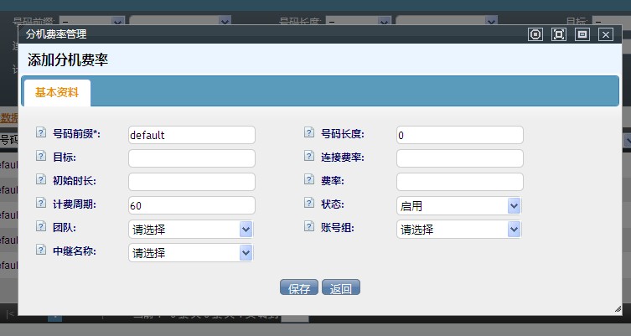The height and width of the screenshot is (336, 631).
Task: Click the help icon beside 初始时长
Action: 41,180
